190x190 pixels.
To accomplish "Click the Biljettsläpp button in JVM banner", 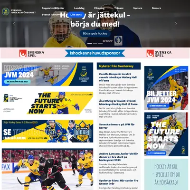I will (x=18, y=82).
